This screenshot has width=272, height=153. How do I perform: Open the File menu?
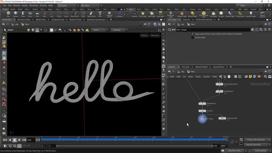4,6
